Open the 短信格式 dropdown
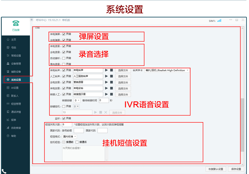The width and height of the screenshot is (249, 174). click(x=70, y=136)
